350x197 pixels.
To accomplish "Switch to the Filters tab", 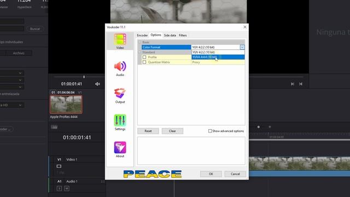I will tap(183, 35).
